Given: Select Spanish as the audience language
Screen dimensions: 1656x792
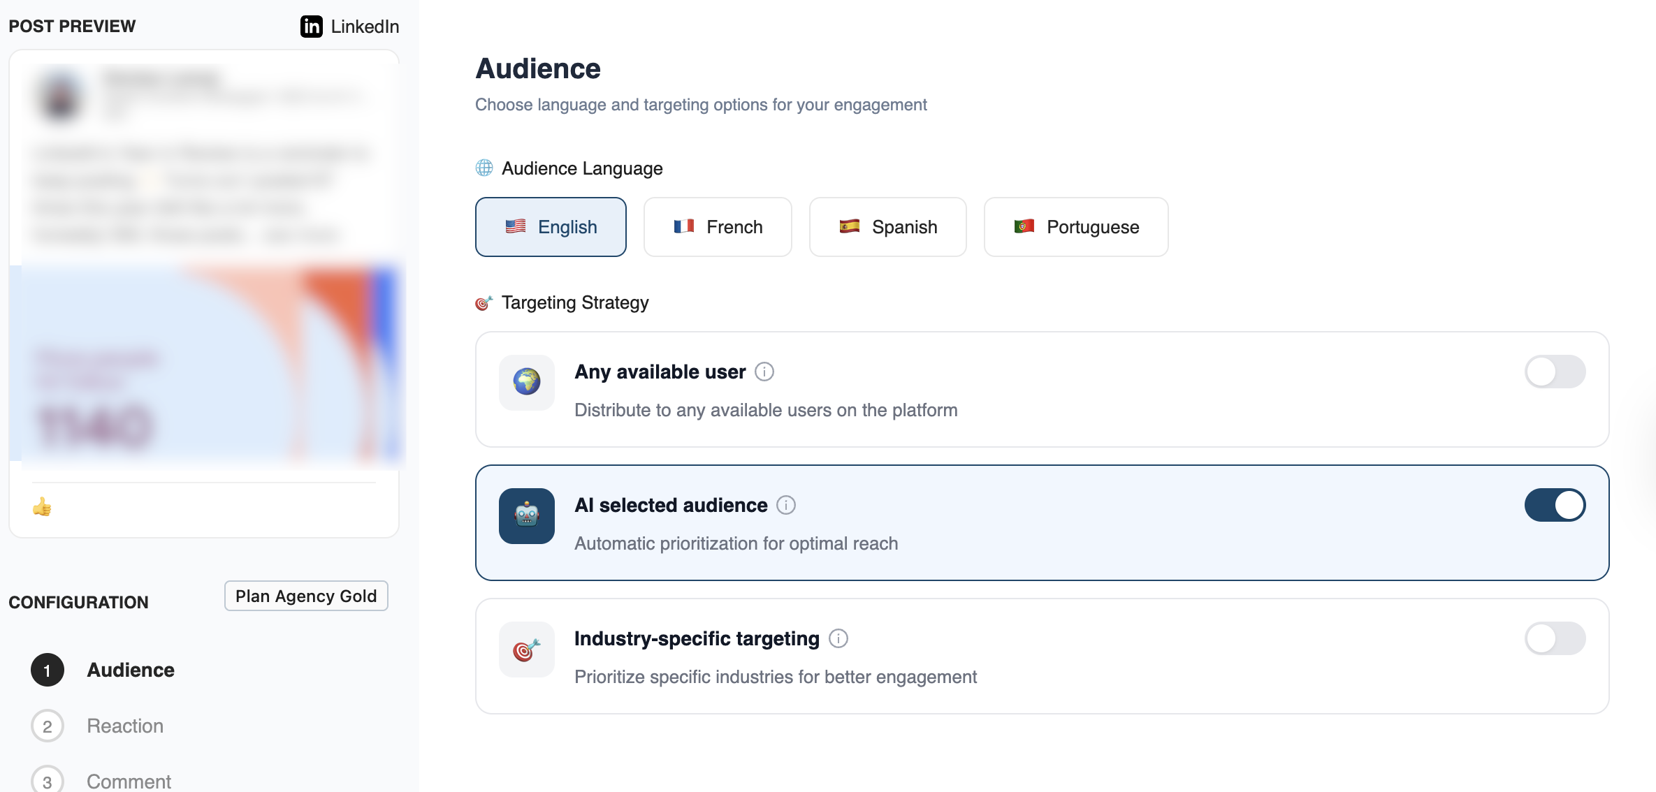Looking at the screenshot, I should [x=887, y=226].
